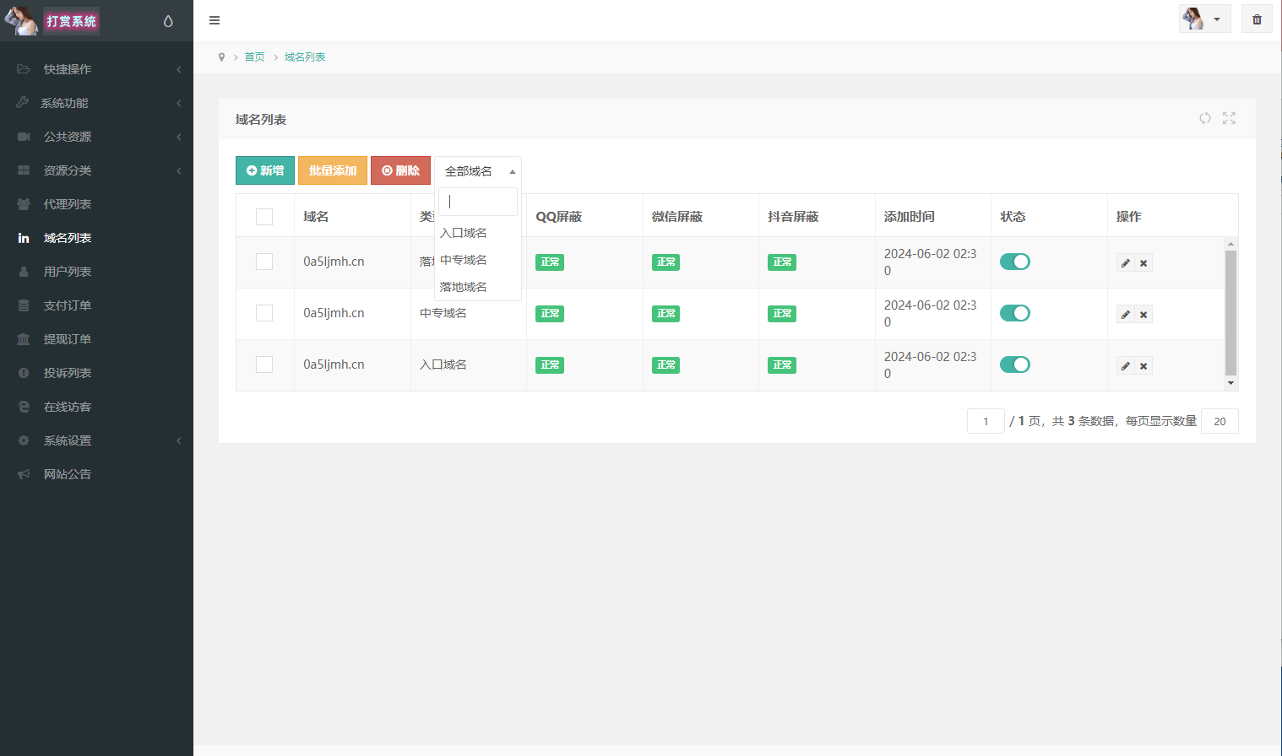Image resolution: width=1282 pixels, height=756 pixels.
Task: Click the edit pencil icon in second row
Action: [x=1125, y=315]
